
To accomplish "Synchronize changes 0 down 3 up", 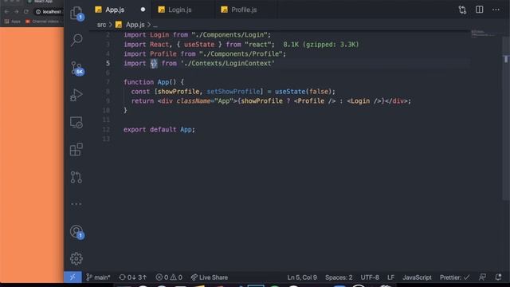I will [x=133, y=277].
